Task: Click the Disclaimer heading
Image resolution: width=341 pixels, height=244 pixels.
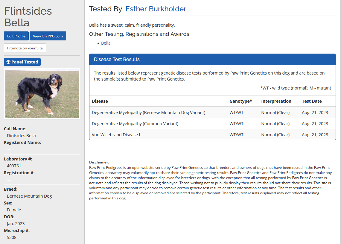Action: [99, 162]
